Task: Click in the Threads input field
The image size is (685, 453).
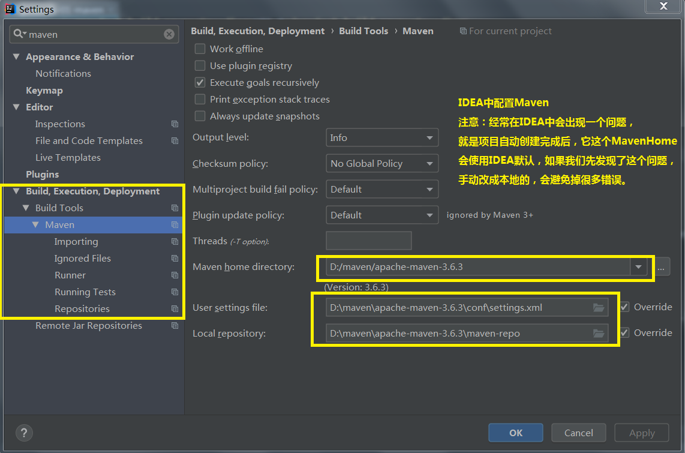Action: click(369, 241)
